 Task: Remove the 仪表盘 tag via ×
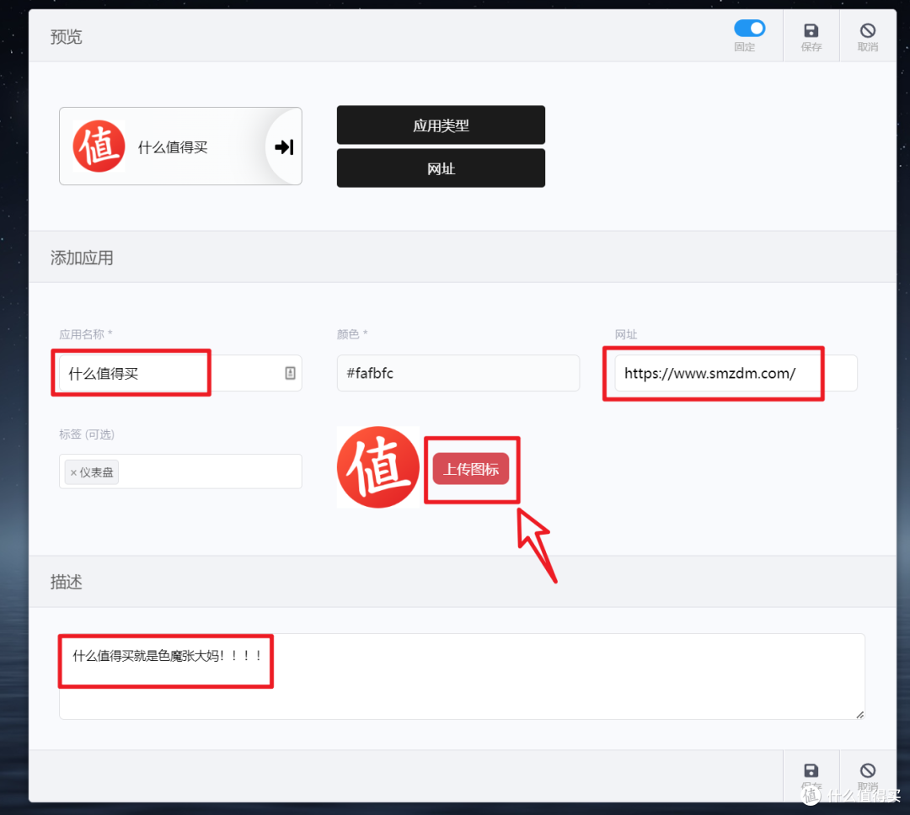pos(73,473)
